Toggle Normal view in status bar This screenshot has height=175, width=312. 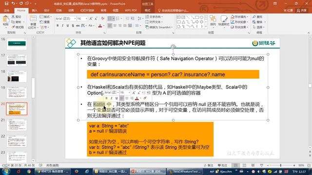pyautogui.click(x=235, y=165)
